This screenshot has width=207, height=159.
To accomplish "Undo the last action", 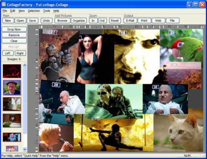I will click(46, 21).
